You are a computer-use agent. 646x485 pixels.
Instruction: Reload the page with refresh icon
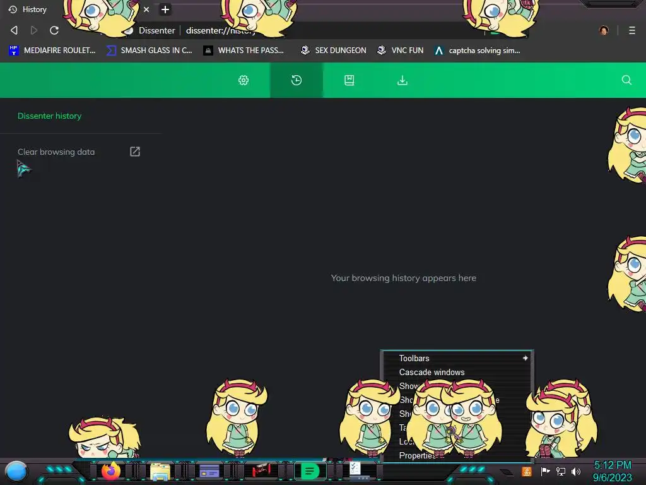(54, 30)
